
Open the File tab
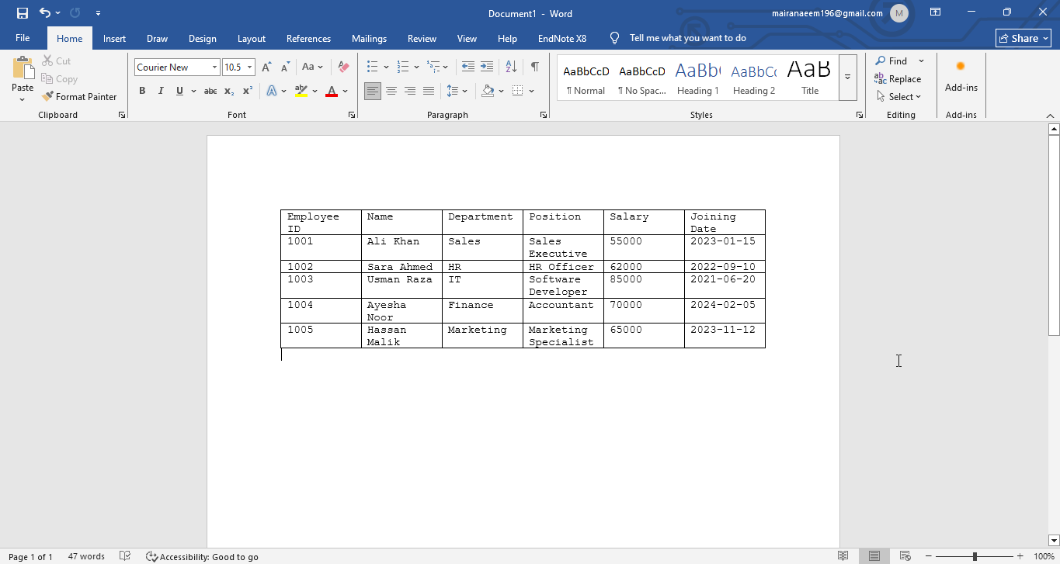[23, 38]
